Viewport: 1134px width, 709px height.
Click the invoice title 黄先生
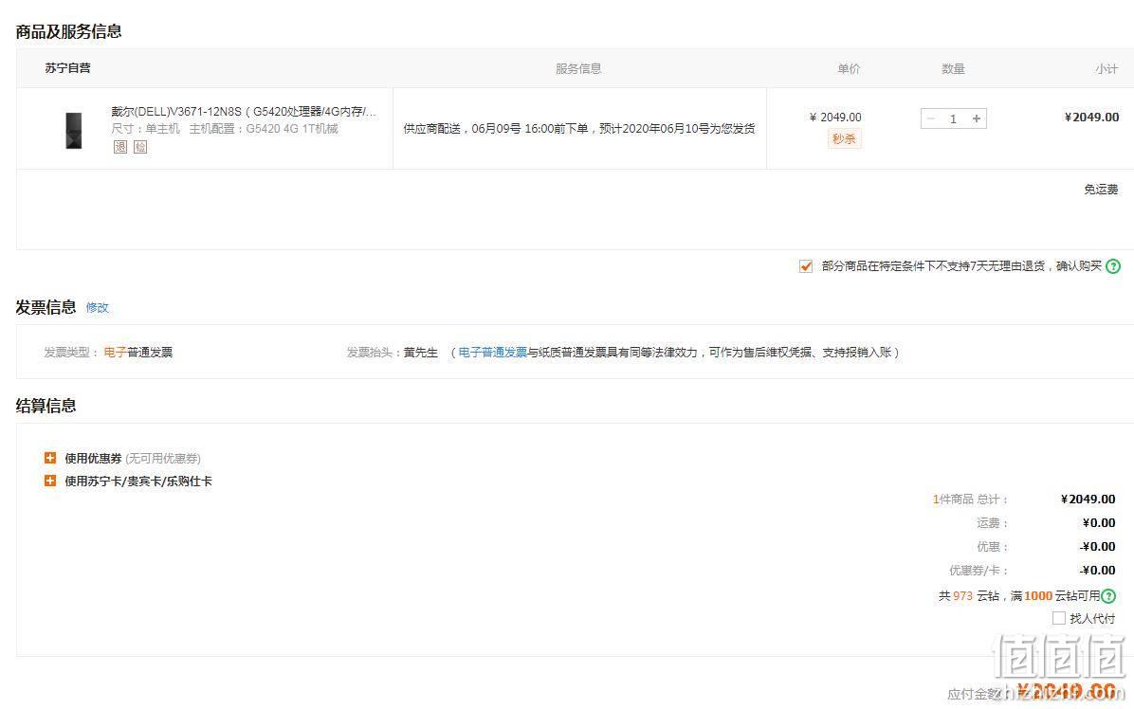[x=421, y=352]
